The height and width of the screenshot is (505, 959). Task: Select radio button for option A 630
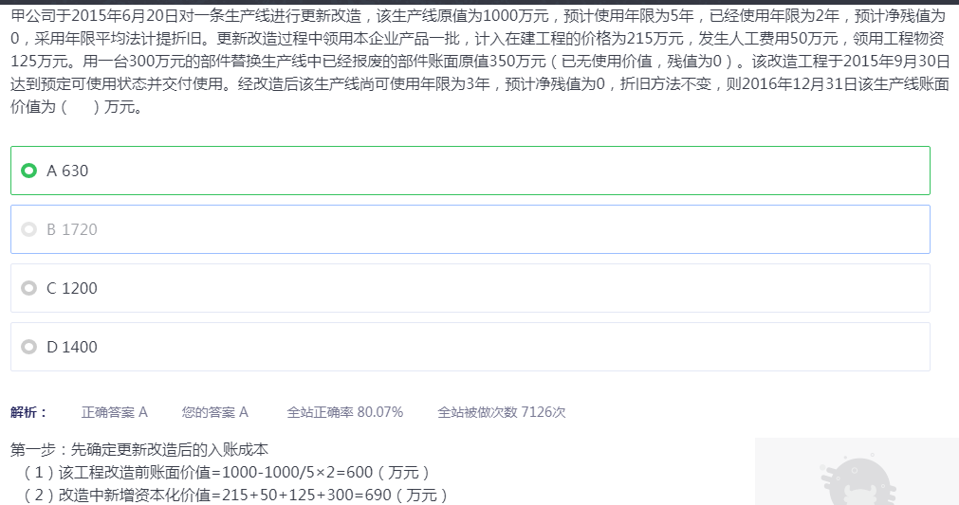coord(29,171)
